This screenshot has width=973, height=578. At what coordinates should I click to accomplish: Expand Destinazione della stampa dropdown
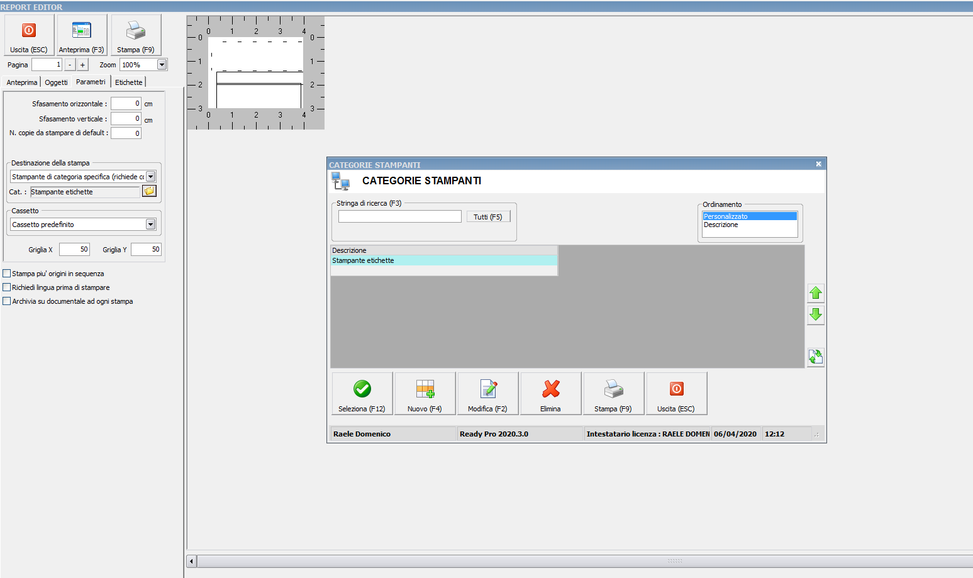coord(151,177)
